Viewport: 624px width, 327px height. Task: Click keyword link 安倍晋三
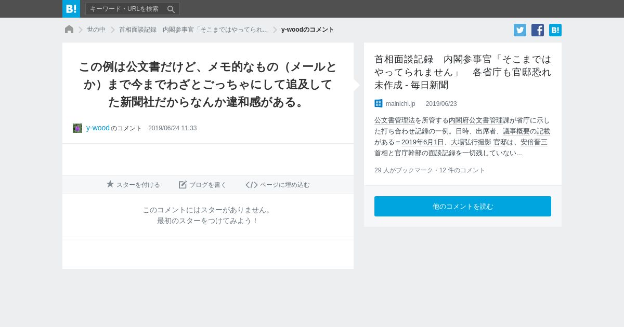point(534,142)
